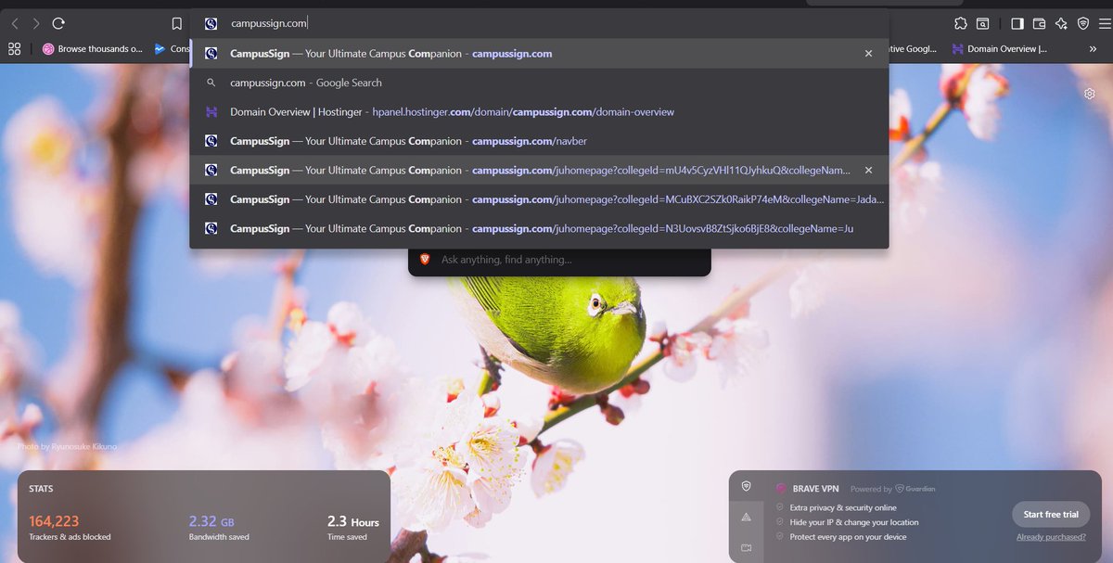Show more bookmarks with the double chevron
1113x563 pixels.
tap(1093, 49)
